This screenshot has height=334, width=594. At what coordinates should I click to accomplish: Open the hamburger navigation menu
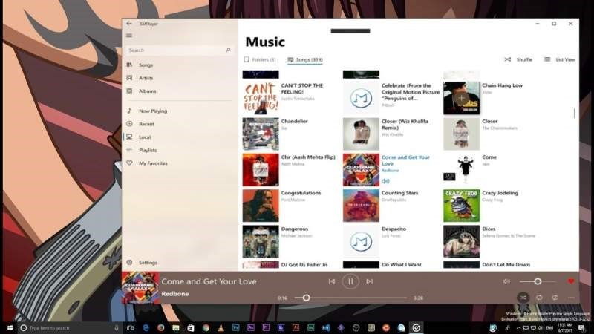pos(129,36)
